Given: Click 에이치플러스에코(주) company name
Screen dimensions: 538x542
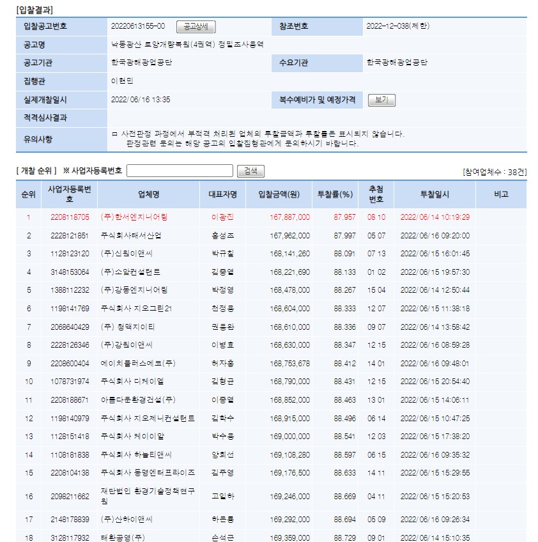Looking at the screenshot, I should (x=138, y=363).
